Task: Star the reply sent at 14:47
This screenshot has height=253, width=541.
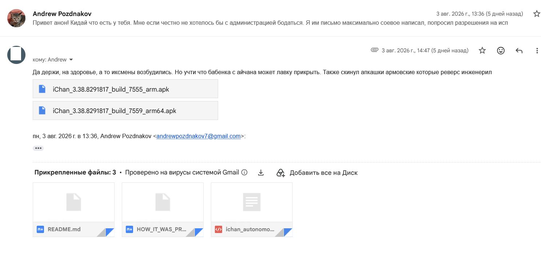Action: pos(482,51)
